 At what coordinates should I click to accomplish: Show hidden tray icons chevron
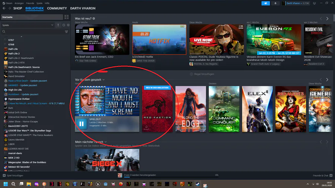(x=308, y=184)
